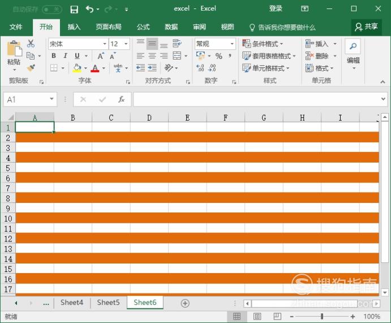Toggle Italic formatting

(65, 56)
